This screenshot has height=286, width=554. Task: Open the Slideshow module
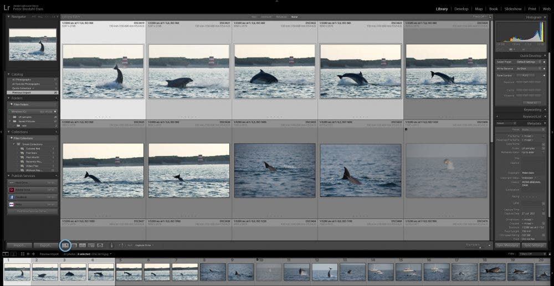[513, 9]
